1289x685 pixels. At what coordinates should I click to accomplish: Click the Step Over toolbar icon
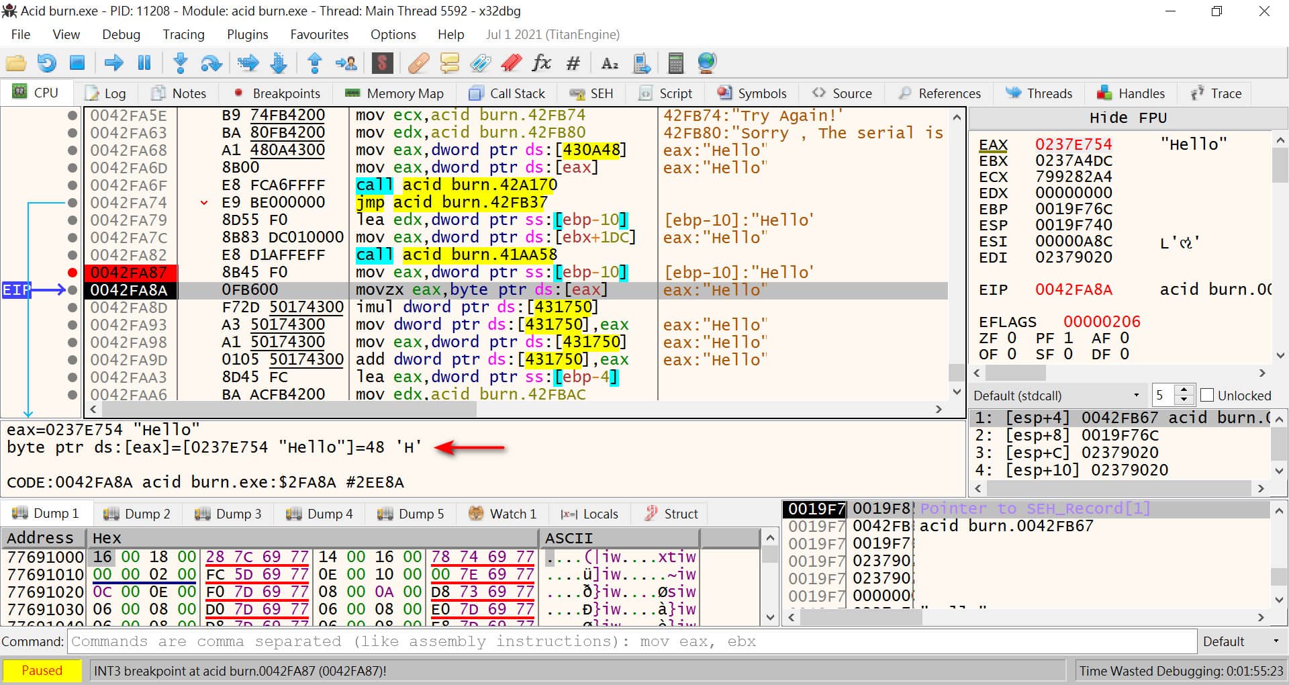coord(211,63)
